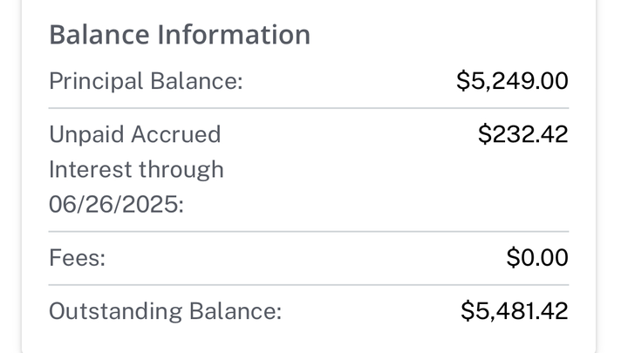Click the blank space beneath the $232.42 amount
The height and width of the screenshot is (353, 628).
(522, 187)
